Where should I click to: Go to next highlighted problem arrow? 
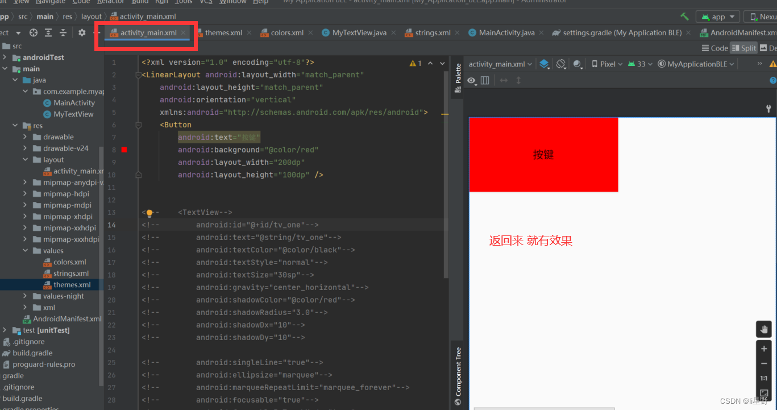[x=442, y=63]
